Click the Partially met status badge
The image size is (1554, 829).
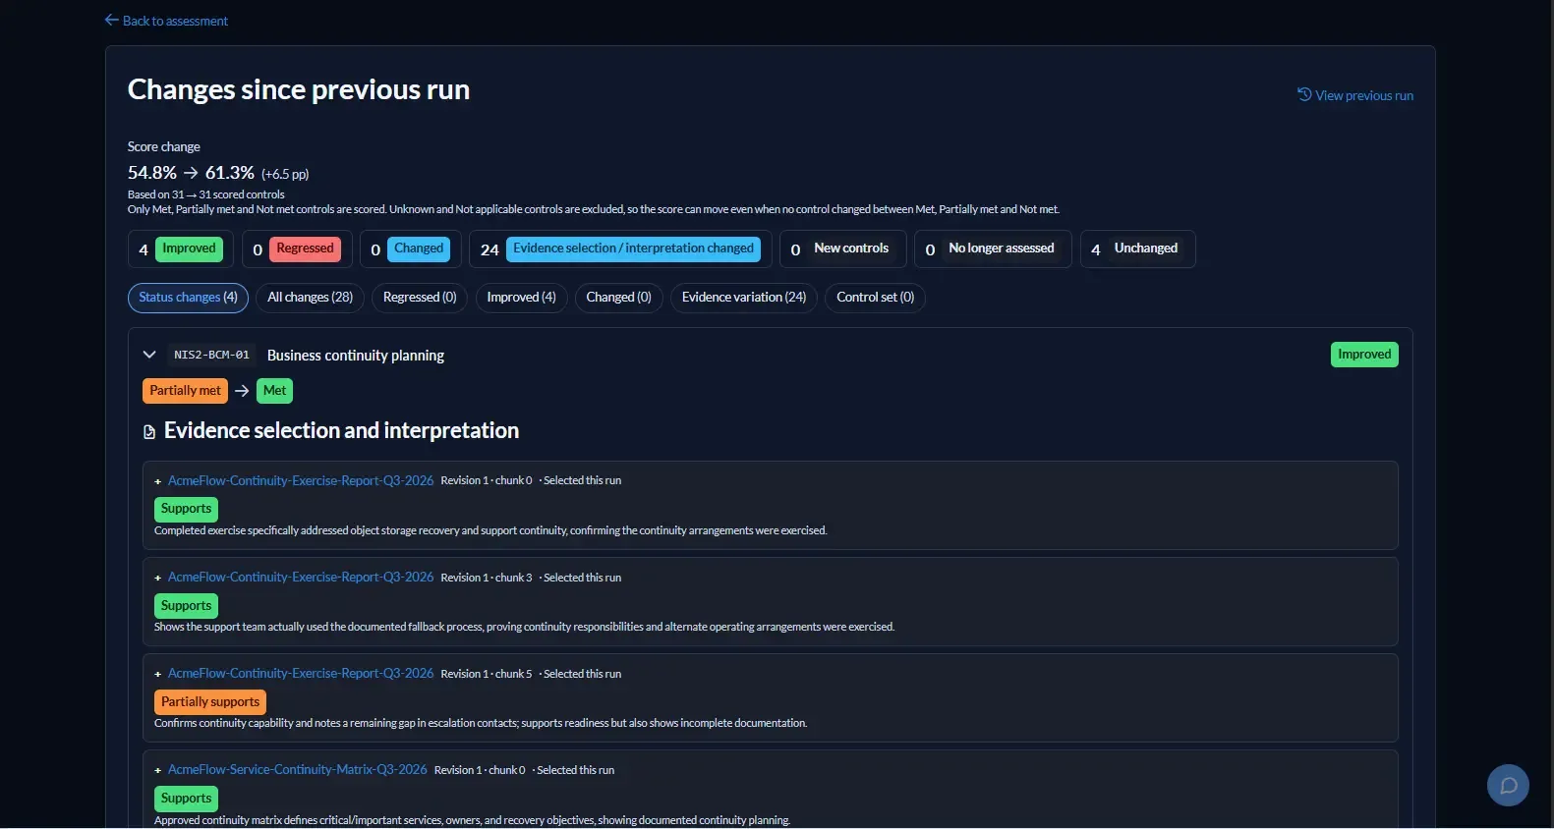[185, 391]
